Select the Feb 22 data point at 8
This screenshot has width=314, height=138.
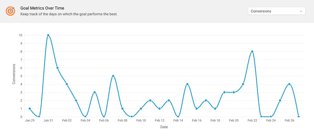(x=252, y=51)
